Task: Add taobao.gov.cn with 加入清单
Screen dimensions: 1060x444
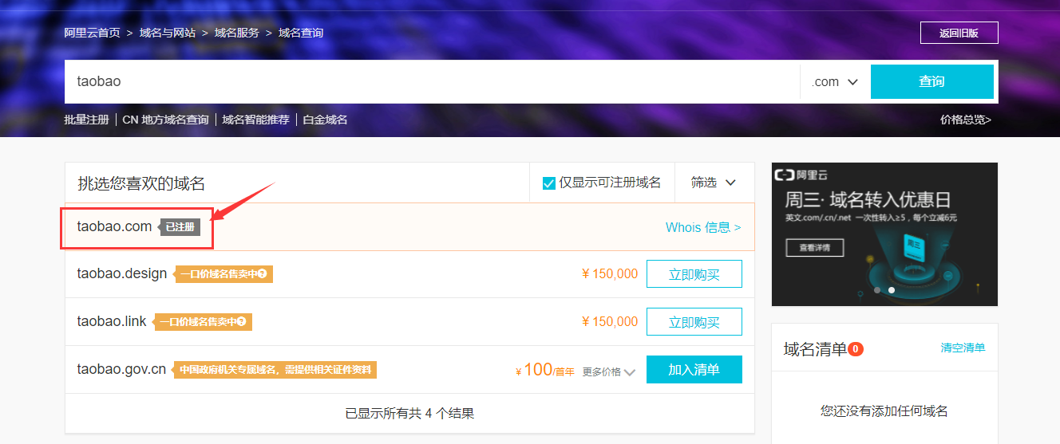Action: click(694, 370)
